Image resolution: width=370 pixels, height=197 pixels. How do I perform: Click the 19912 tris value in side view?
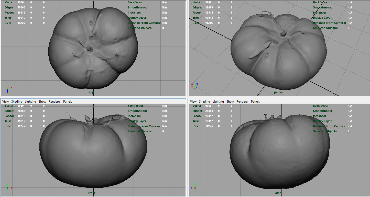point(209,121)
